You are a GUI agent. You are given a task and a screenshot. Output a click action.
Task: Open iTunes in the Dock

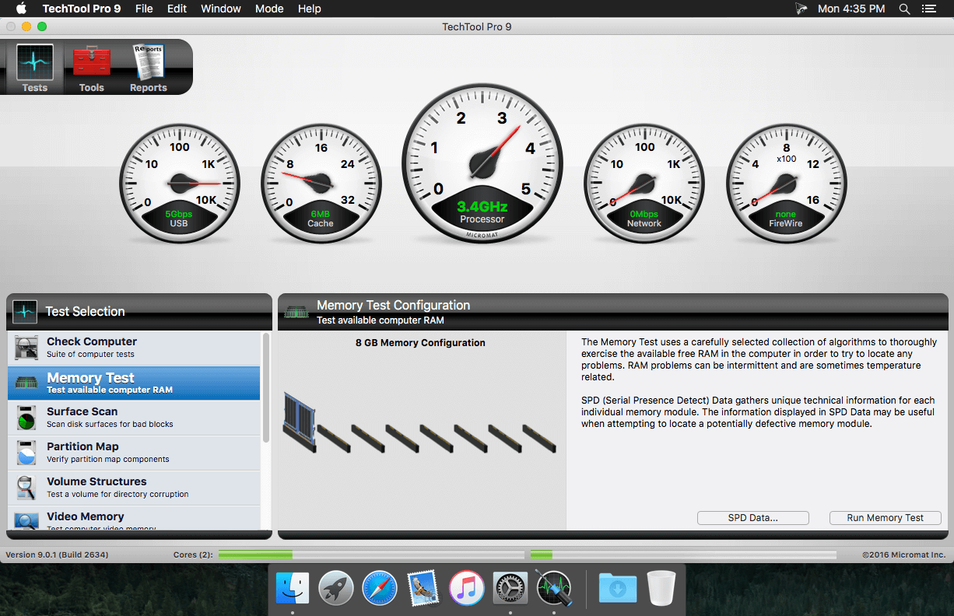467,588
